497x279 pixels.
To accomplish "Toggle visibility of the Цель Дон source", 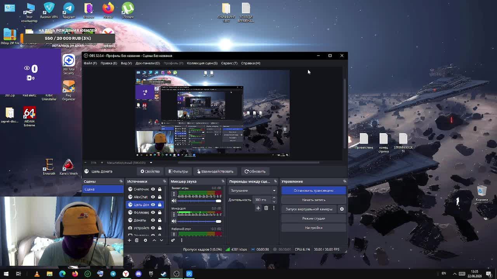I will click(153, 205).
